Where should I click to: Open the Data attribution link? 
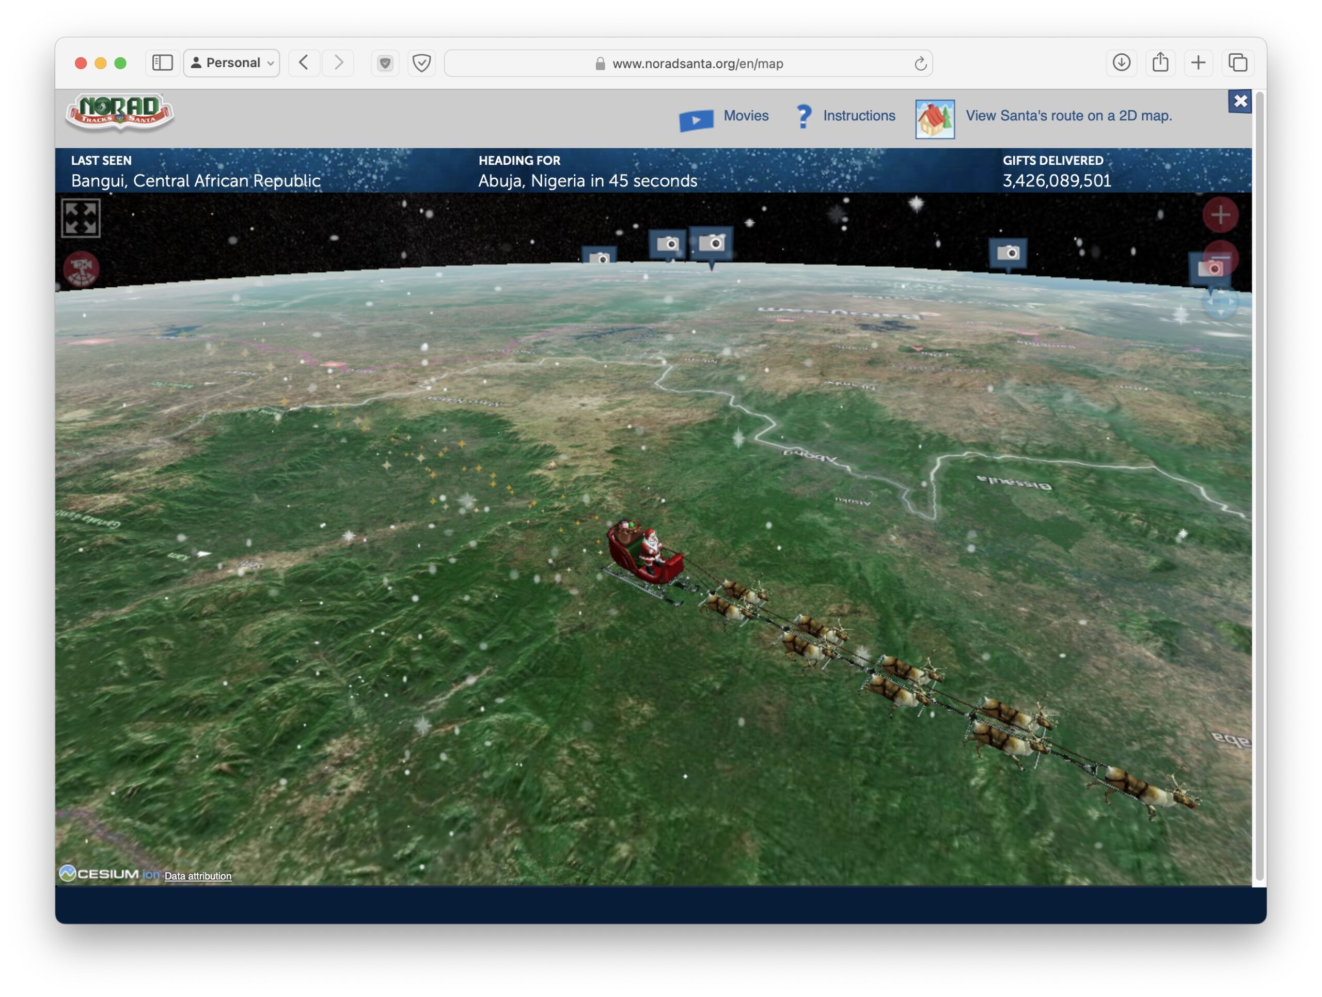click(x=198, y=876)
